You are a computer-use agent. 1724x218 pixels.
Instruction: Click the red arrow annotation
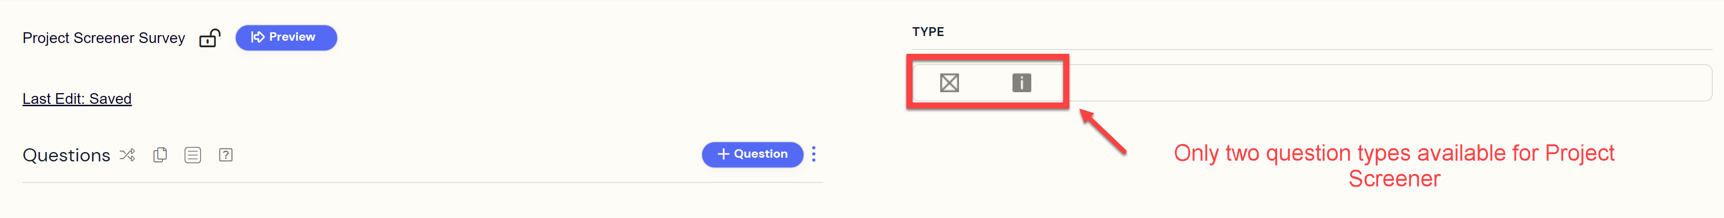coord(1103,132)
